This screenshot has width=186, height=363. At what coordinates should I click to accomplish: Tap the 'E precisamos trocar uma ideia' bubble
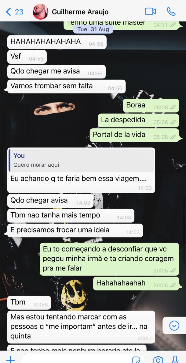[75, 231]
